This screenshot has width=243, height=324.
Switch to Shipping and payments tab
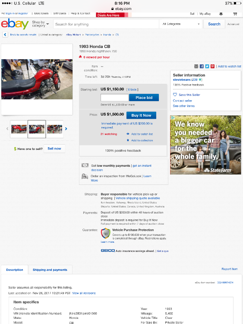(50, 270)
